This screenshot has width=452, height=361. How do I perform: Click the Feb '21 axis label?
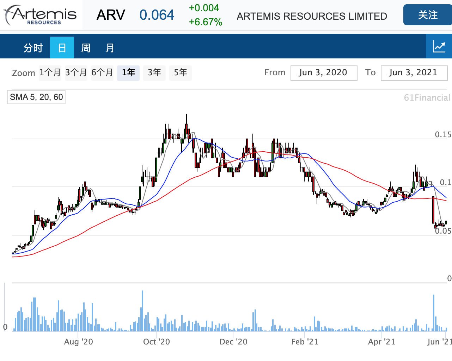coord(305,342)
